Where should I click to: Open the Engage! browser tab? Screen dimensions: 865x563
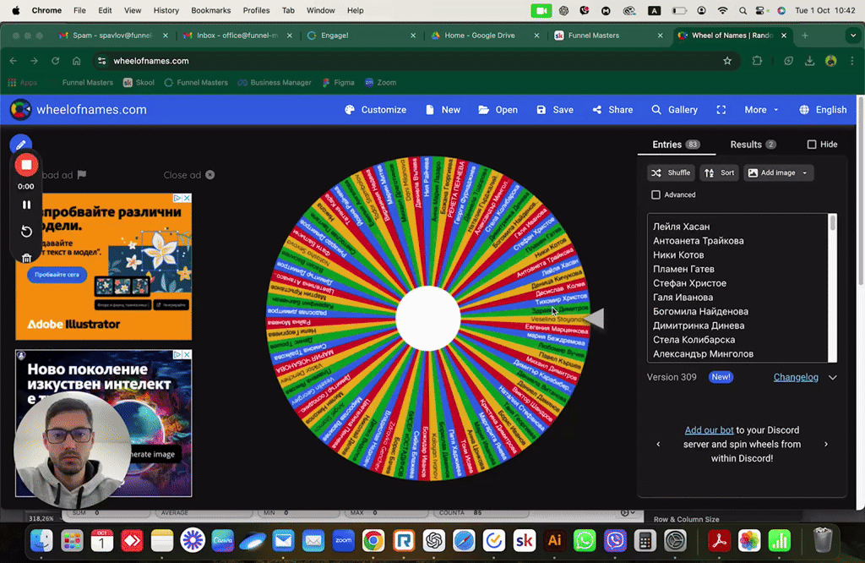click(362, 36)
